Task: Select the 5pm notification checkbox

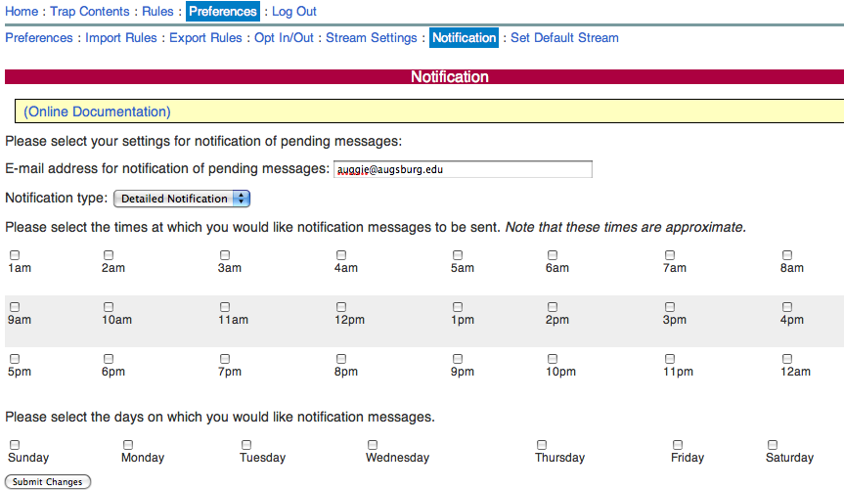Action: click(15, 359)
